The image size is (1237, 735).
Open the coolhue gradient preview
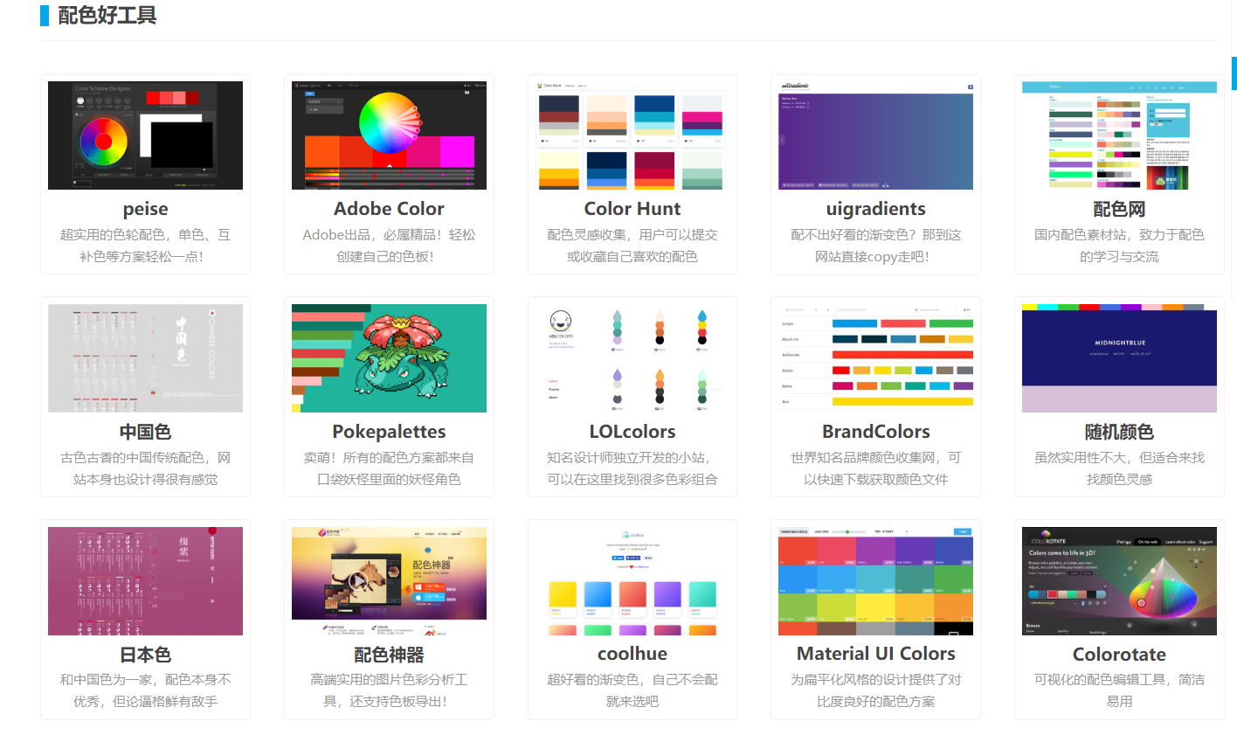click(x=632, y=581)
